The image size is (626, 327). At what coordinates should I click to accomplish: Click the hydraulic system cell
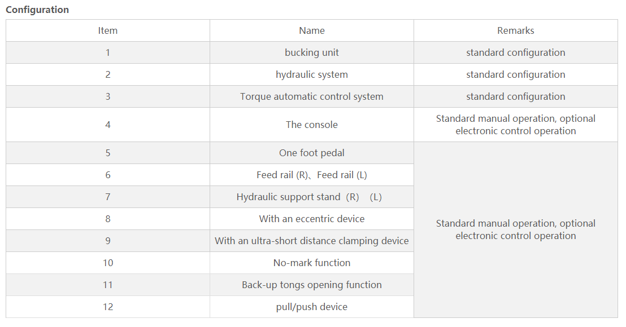(x=312, y=74)
